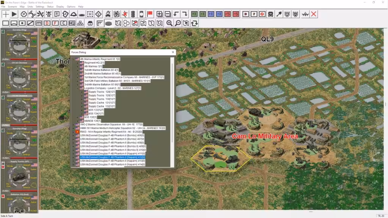This screenshot has height=218, width=388.
Task: Toggle the HQ display toolbar button
Action: click(72, 23)
